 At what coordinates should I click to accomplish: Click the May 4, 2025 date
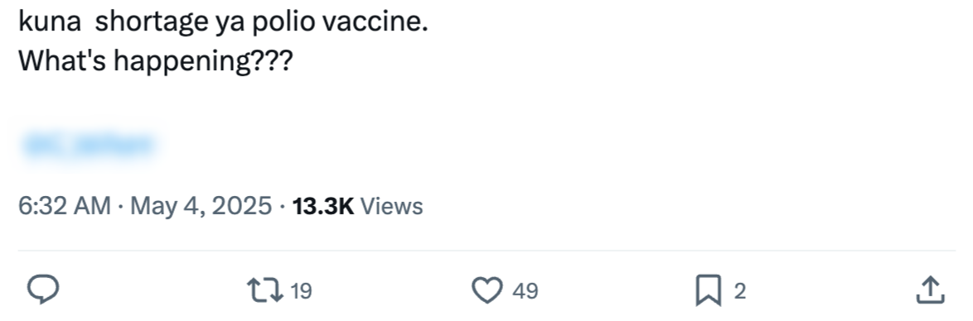pos(201,206)
